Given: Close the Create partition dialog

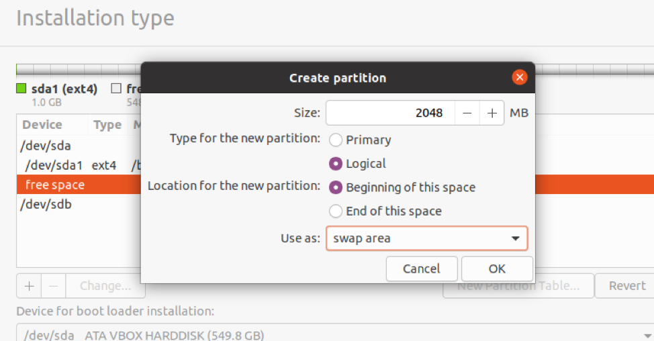Looking at the screenshot, I should coord(519,77).
